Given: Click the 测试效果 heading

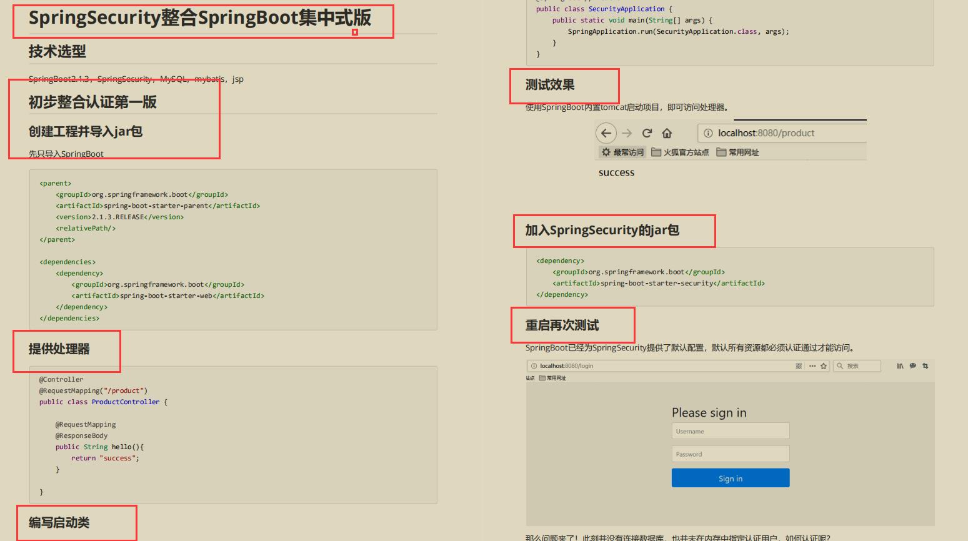Looking at the screenshot, I should tap(550, 85).
